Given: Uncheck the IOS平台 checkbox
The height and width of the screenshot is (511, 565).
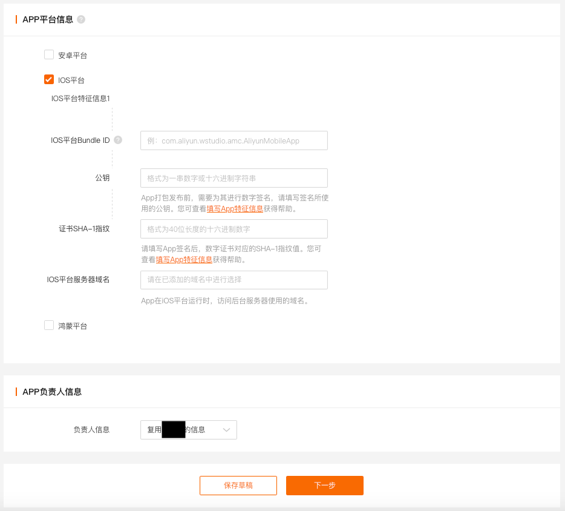Looking at the screenshot, I should tap(49, 79).
